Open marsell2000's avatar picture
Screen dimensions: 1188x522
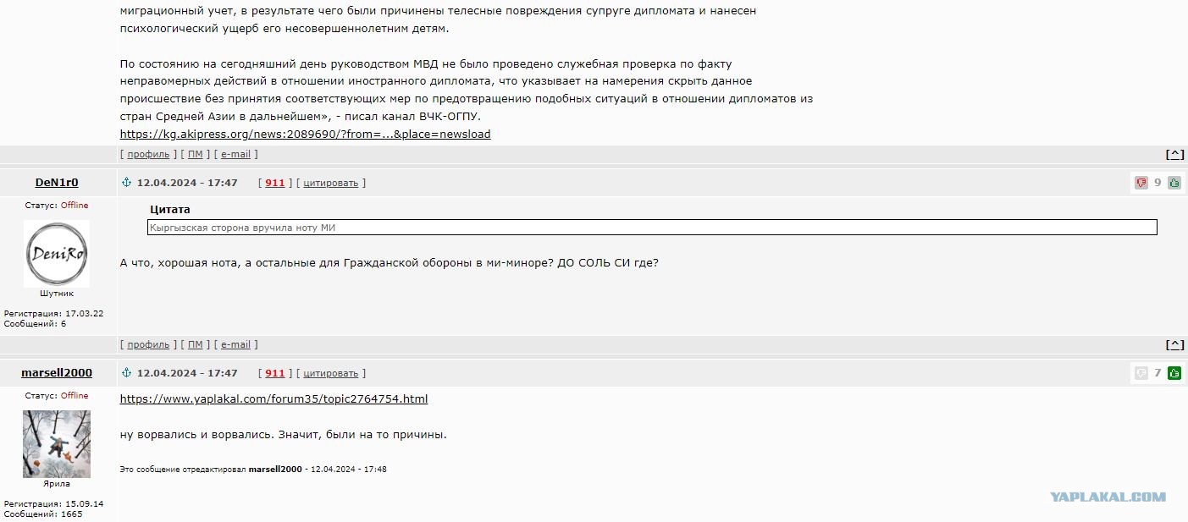[57, 444]
